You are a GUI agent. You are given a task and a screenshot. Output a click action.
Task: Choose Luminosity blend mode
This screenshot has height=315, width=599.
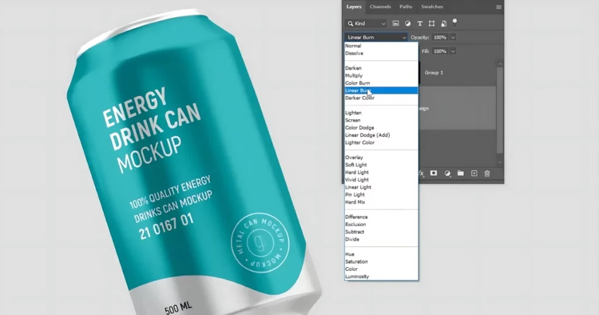(x=381, y=277)
